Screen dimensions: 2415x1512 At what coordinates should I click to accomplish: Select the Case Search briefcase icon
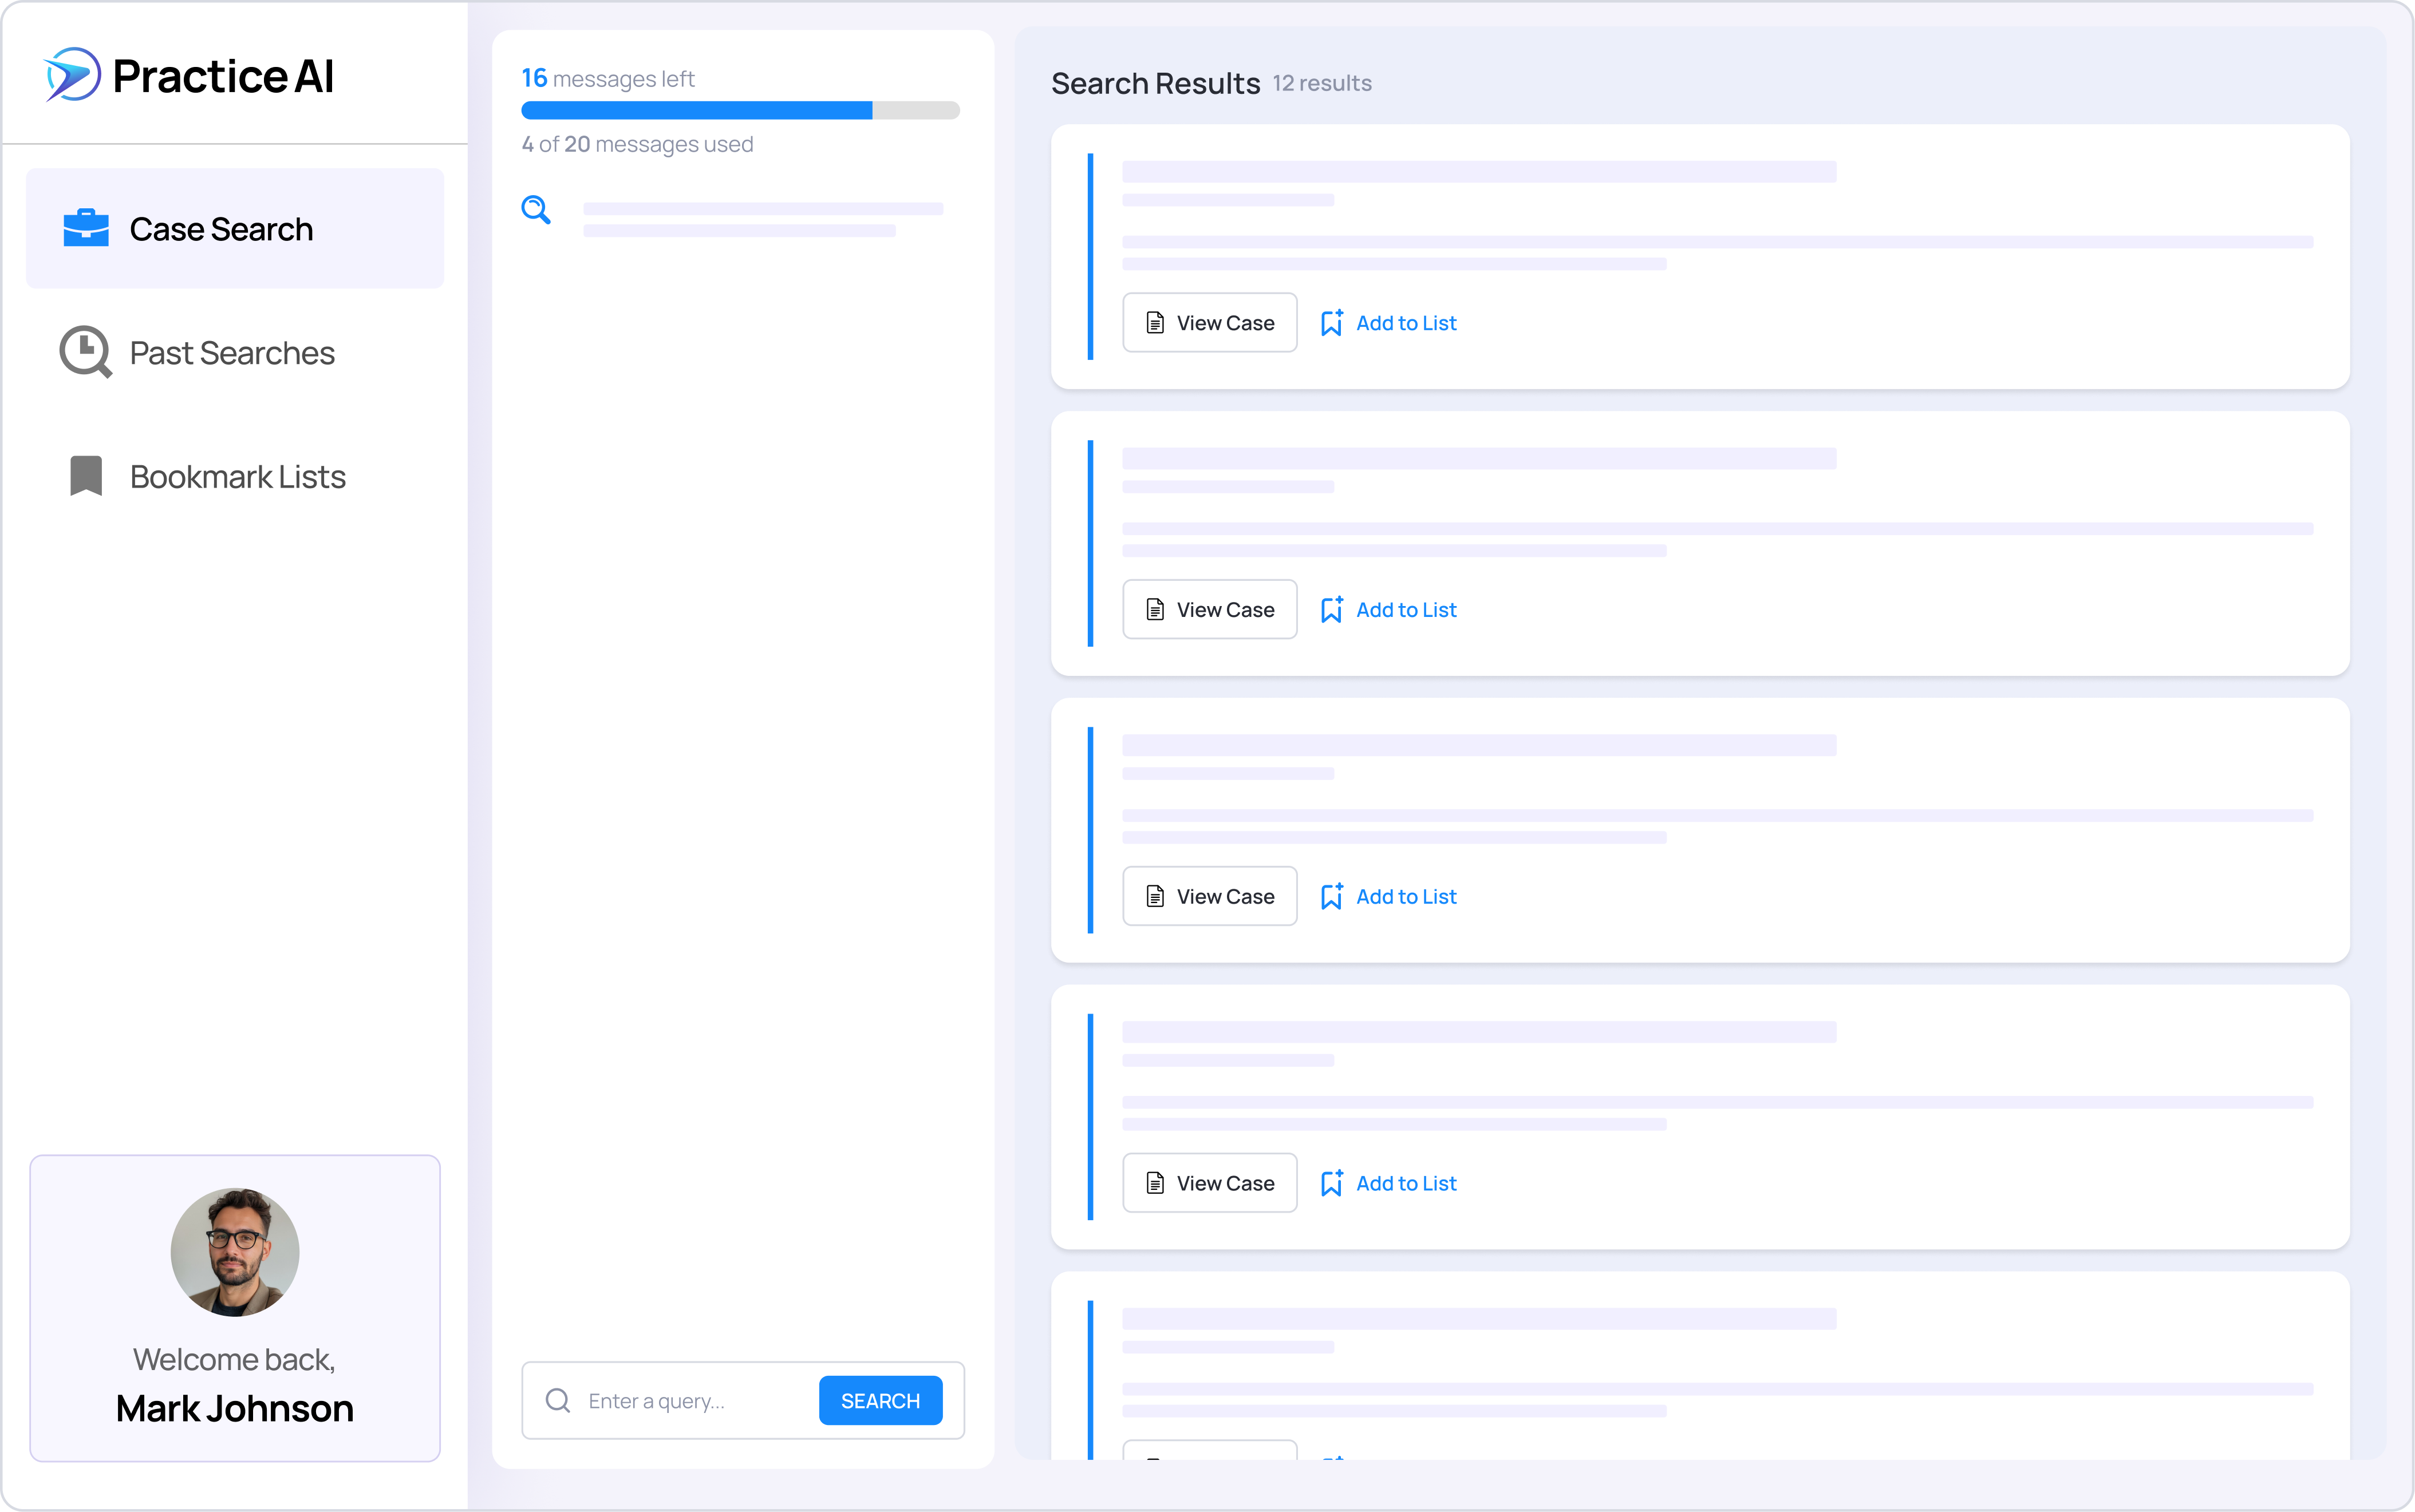coord(86,228)
